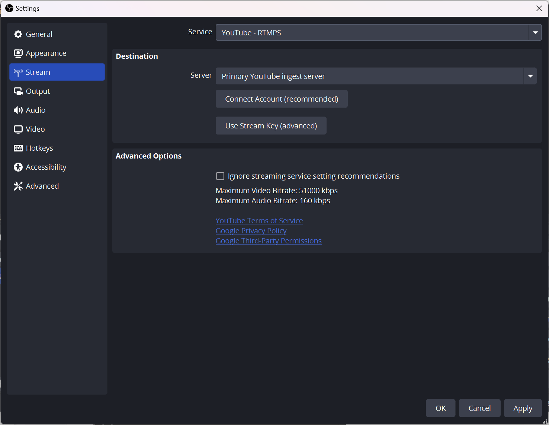Click the Appearance monitor icon
549x425 pixels.
coord(18,53)
